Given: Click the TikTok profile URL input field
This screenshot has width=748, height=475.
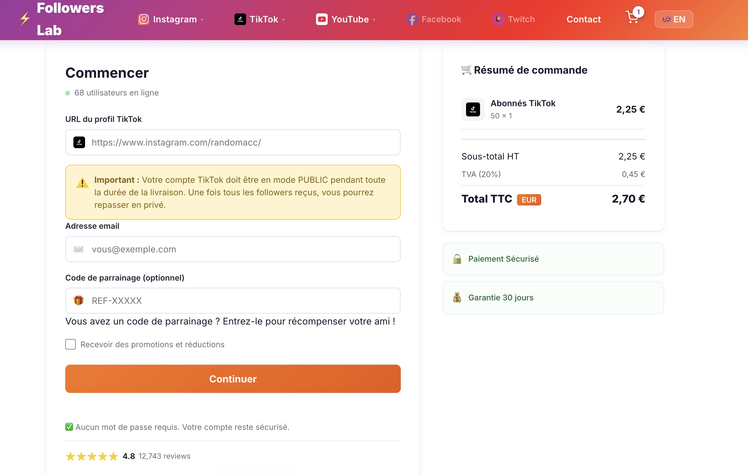Looking at the screenshot, I should point(233,143).
